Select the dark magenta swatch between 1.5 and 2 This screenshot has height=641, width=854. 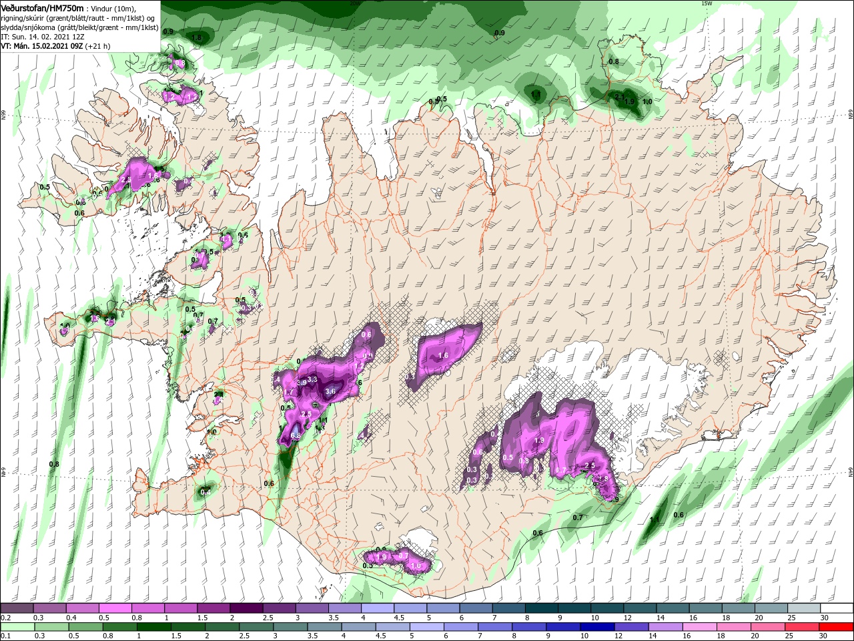click(x=213, y=608)
